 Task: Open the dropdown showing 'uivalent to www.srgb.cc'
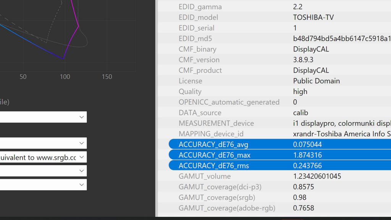44,157
